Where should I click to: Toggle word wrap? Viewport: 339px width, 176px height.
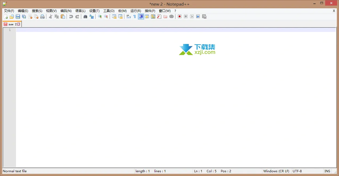click(128, 17)
